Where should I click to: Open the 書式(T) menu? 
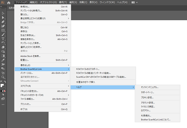[63, 2]
